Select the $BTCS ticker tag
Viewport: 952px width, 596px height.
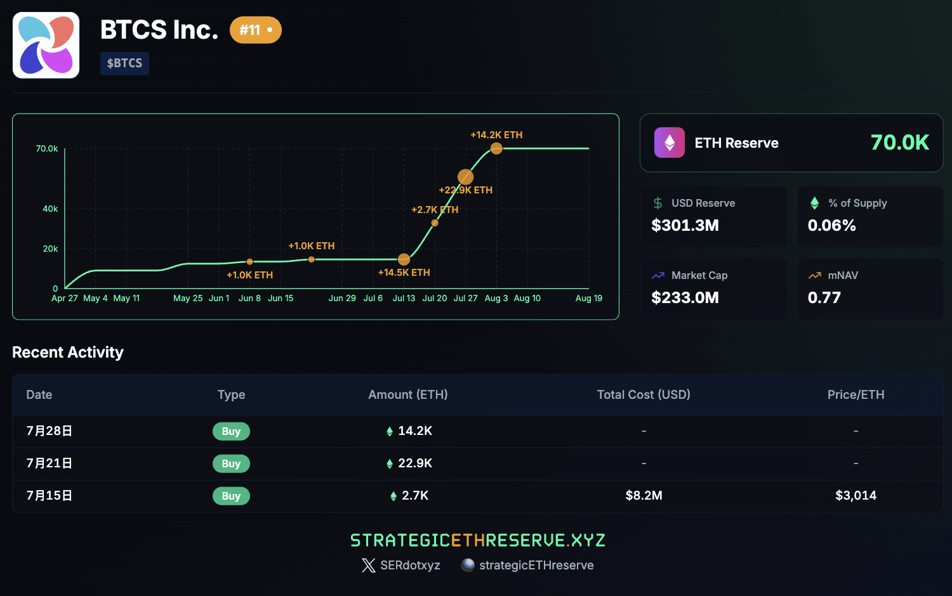pyautogui.click(x=124, y=63)
